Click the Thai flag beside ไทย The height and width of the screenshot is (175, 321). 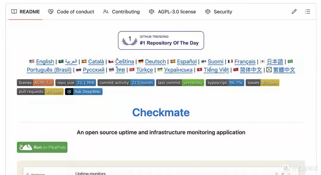pos(111,70)
